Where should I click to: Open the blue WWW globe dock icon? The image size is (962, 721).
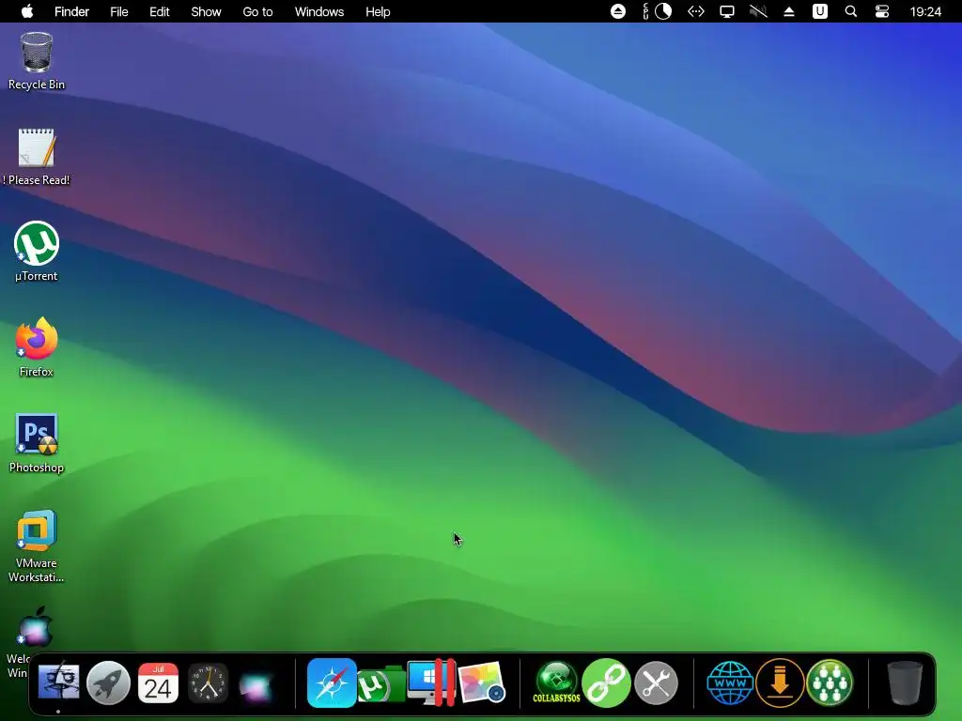pyautogui.click(x=730, y=683)
